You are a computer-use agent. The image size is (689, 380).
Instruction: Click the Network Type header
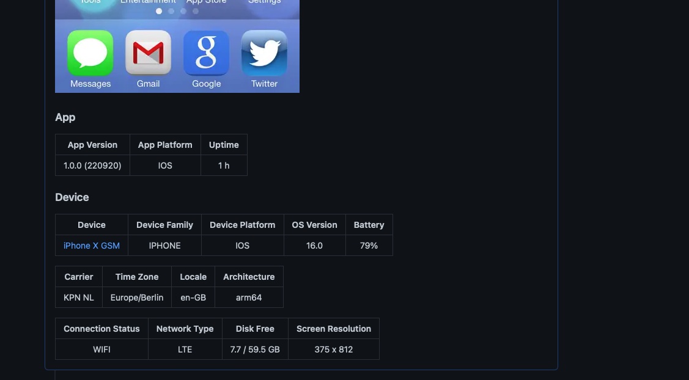click(185, 328)
